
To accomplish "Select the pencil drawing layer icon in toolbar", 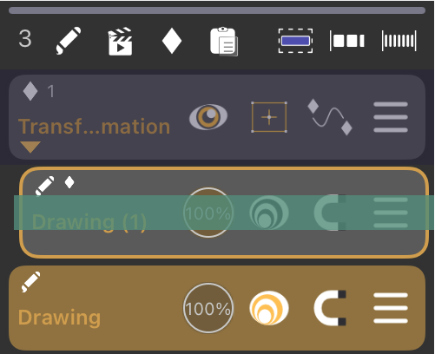I will pos(69,41).
